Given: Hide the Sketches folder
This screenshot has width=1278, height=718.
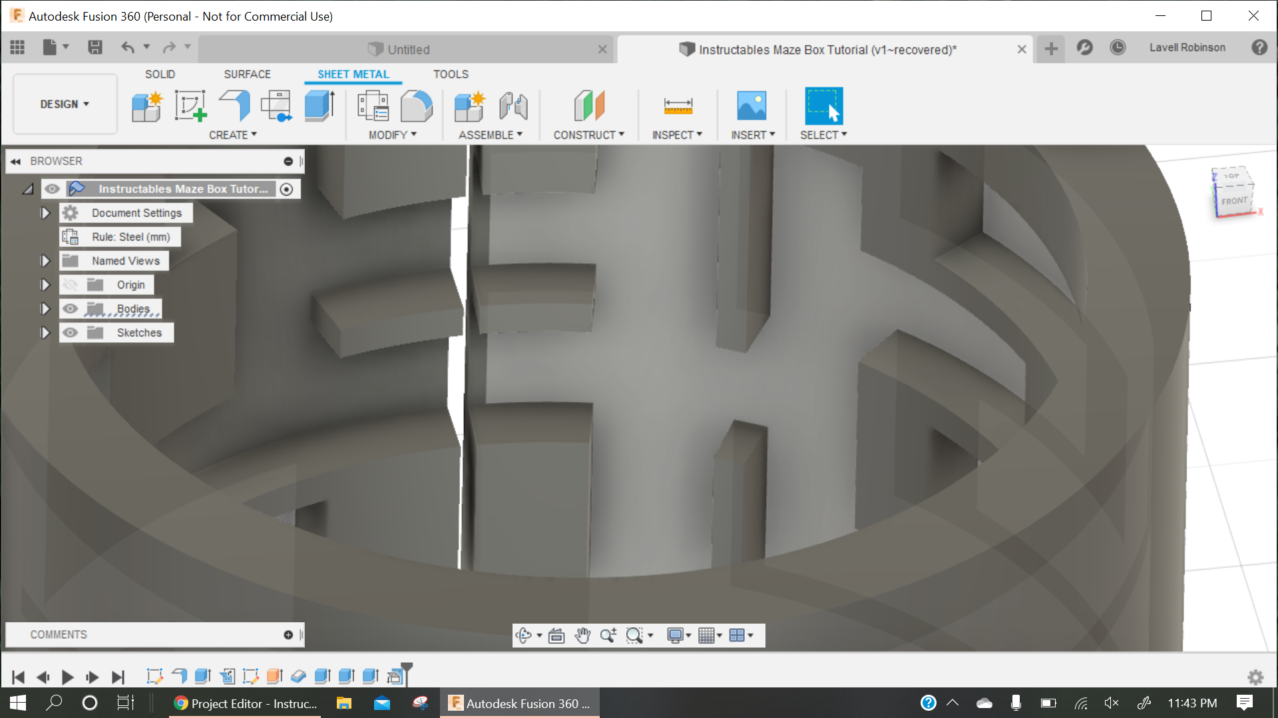Looking at the screenshot, I should click(x=70, y=332).
